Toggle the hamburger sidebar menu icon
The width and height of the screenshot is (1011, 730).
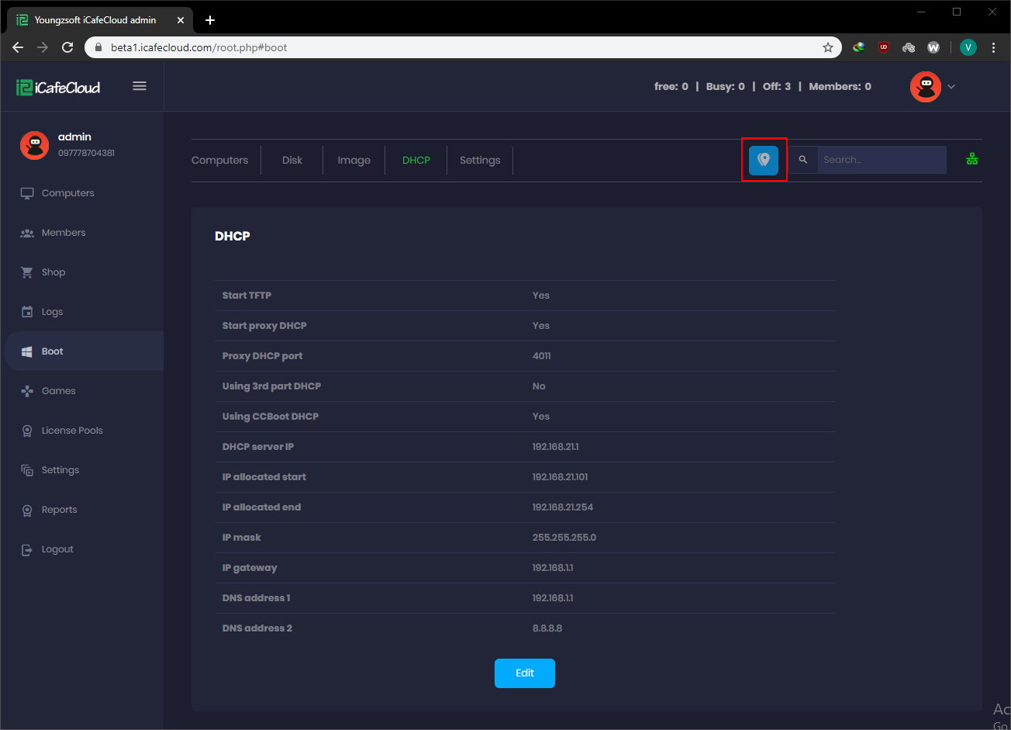(140, 86)
